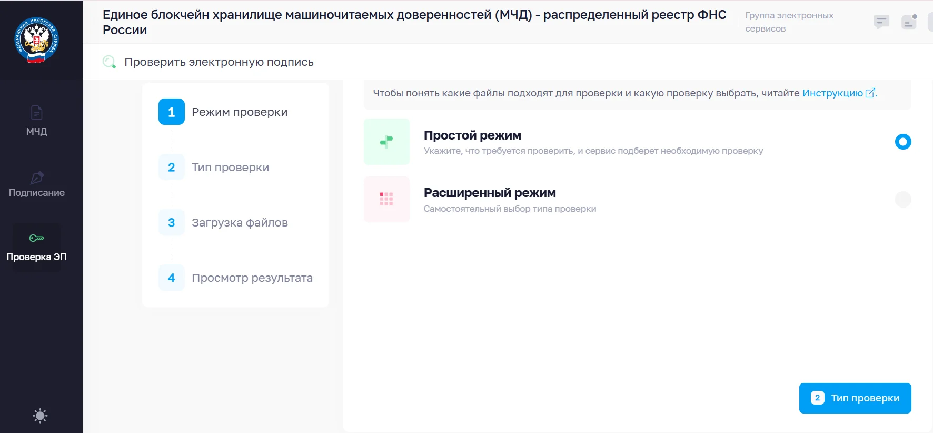Screen dimensions: 933x433
Task: Select Проверка ЭП key icon in sidebar
Action: (x=37, y=239)
